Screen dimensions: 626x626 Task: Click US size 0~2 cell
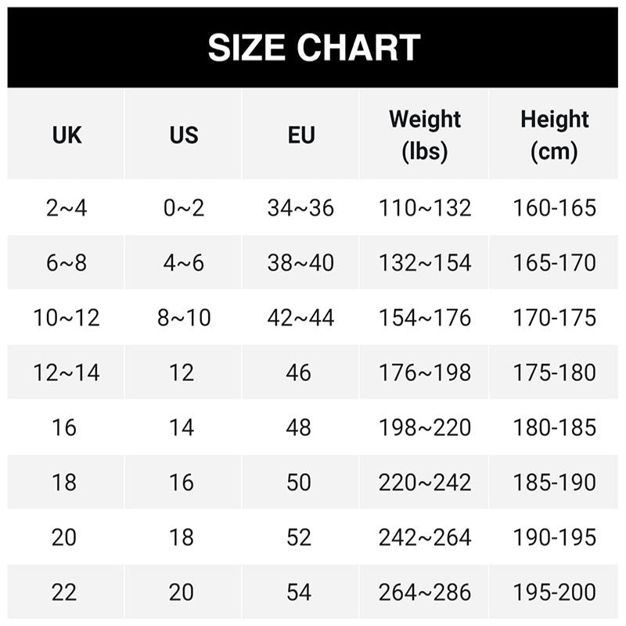(183, 208)
